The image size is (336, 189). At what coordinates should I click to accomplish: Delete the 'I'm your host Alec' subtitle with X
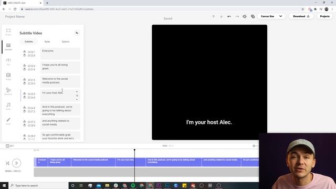[77, 92]
